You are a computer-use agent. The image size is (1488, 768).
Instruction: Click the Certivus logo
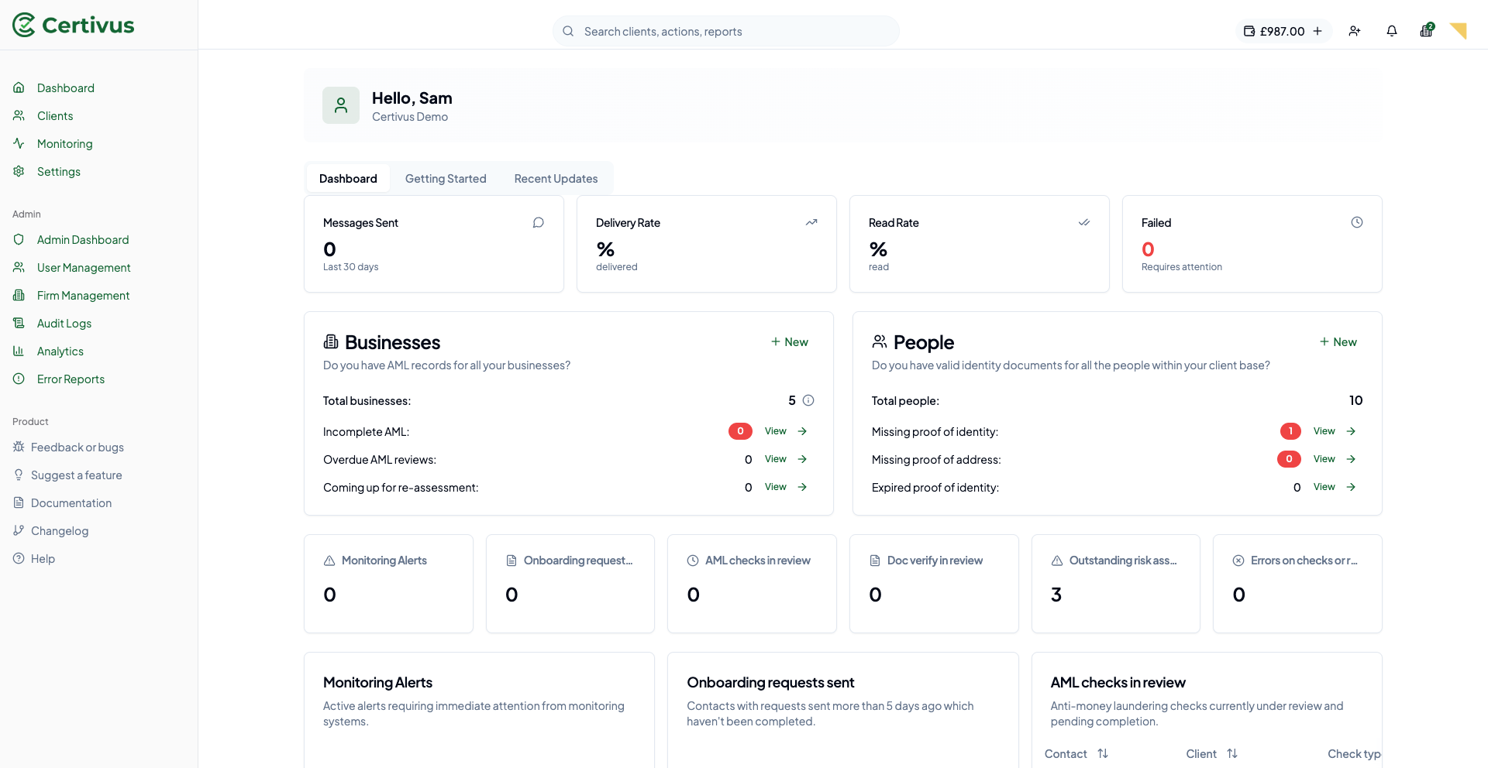[x=74, y=25]
